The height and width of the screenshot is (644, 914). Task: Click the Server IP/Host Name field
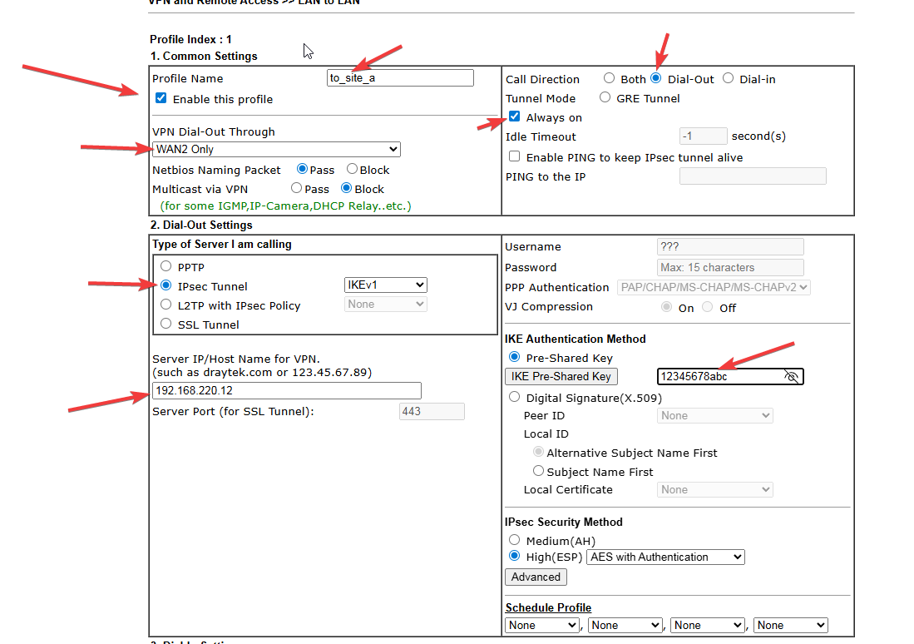[286, 390]
